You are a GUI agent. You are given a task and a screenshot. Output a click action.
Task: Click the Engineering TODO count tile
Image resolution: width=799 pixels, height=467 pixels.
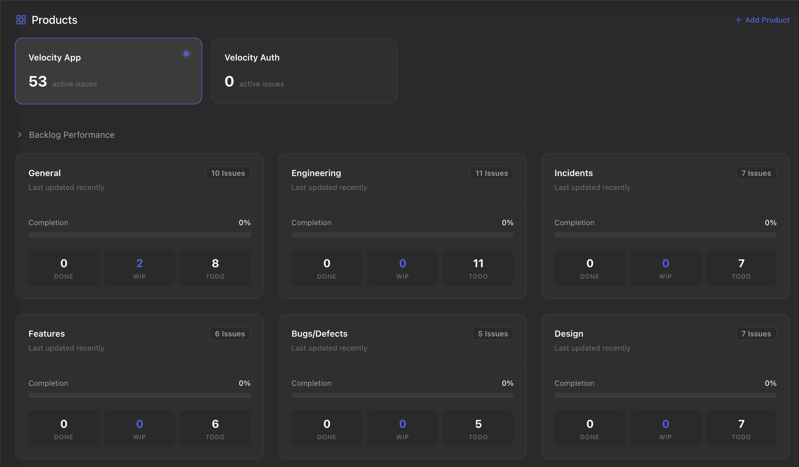pyautogui.click(x=478, y=268)
